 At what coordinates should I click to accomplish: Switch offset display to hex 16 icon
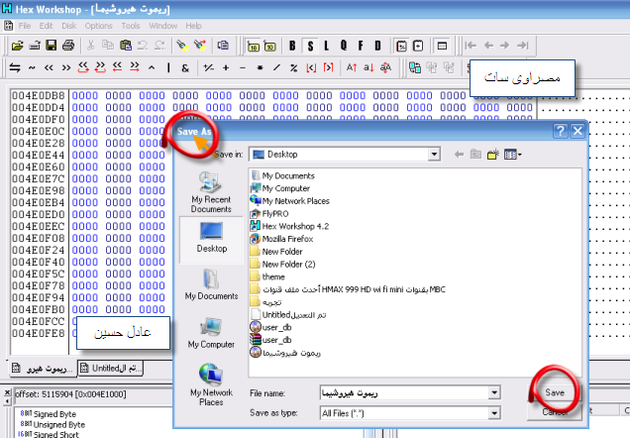tap(254, 47)
